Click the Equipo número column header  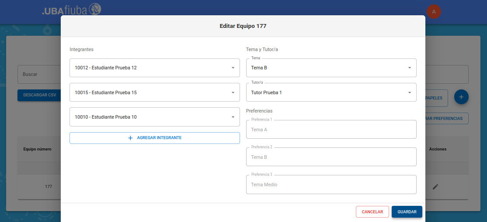pos(38,149)
